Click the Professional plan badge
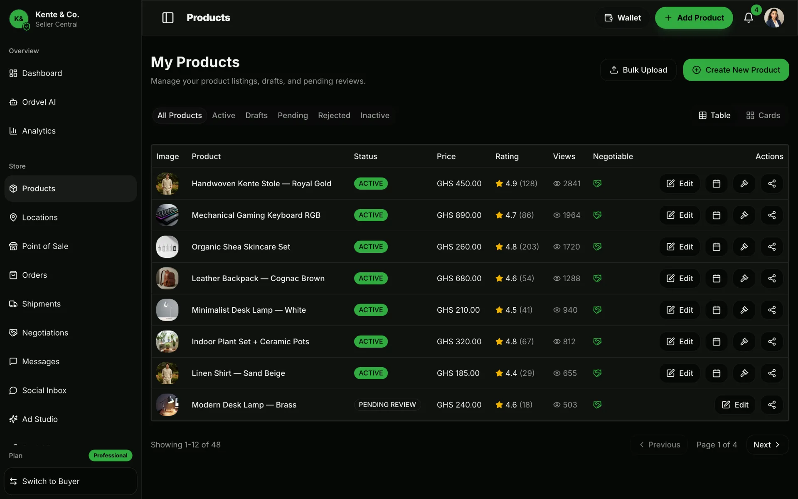The height and width of the screenshot is (499, 798). pyautogui.click(x=110, y=455)
